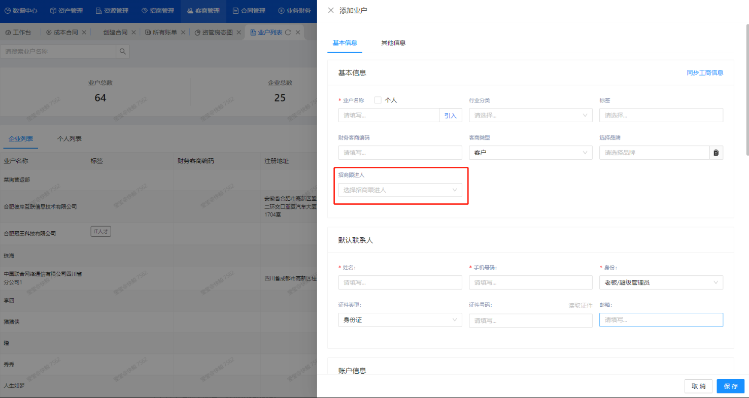Click row 秀秀
This screenshot has width=749, height=398.
(158, 364)
